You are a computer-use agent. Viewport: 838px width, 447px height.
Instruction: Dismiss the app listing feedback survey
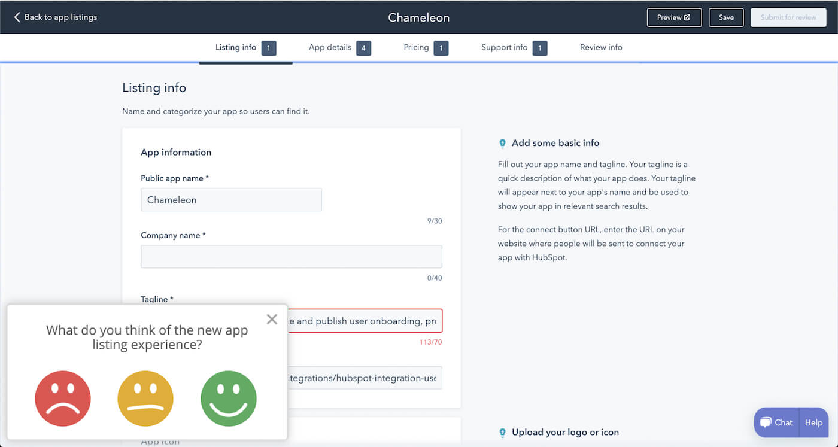coord(272,319)
